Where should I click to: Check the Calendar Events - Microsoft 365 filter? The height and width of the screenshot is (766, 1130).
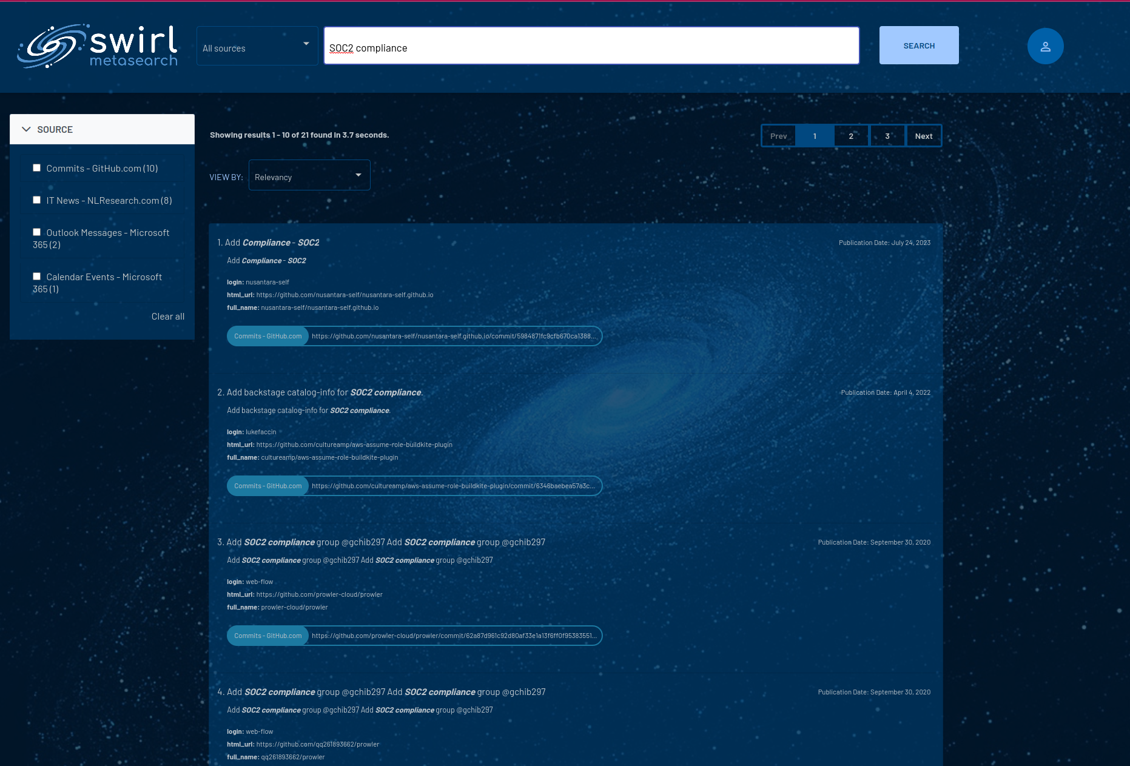(x=37, y=277)
